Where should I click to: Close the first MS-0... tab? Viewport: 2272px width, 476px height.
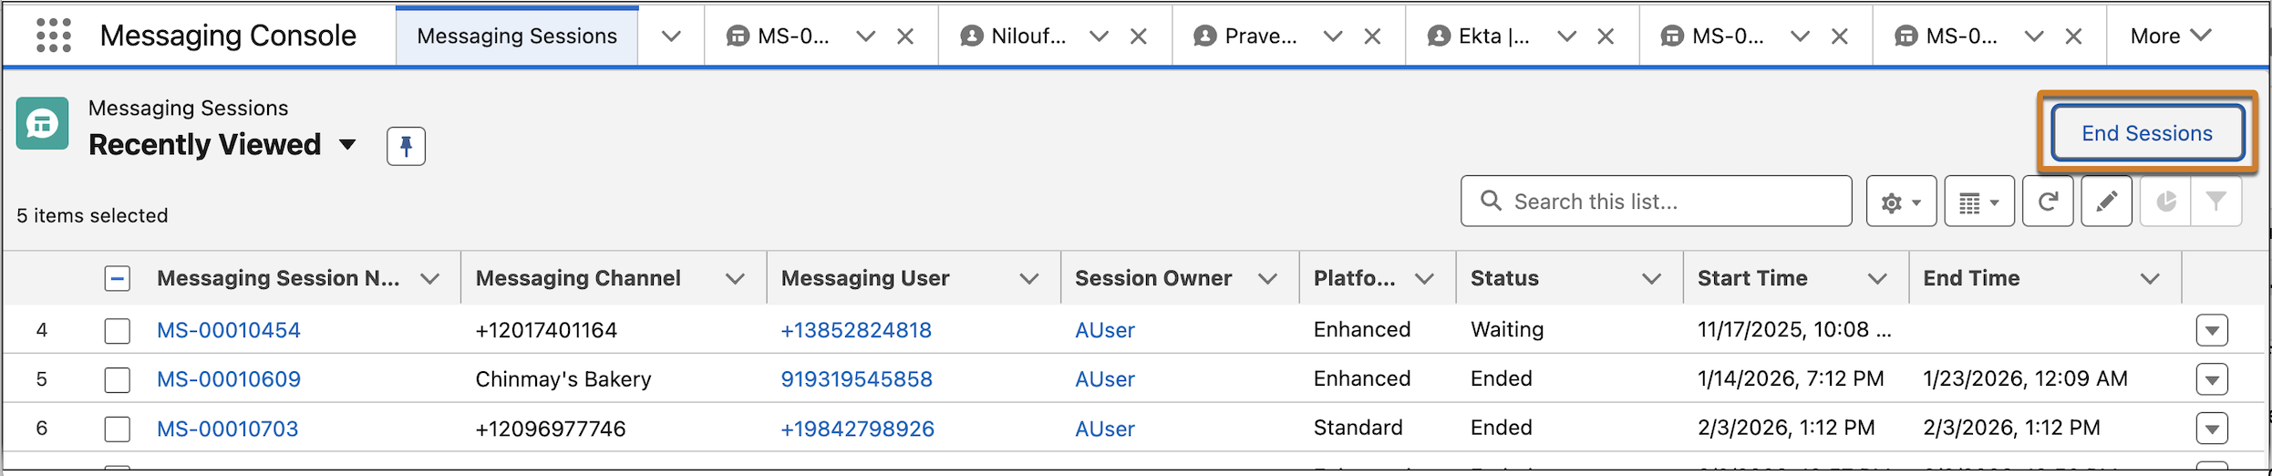point(905,36)
